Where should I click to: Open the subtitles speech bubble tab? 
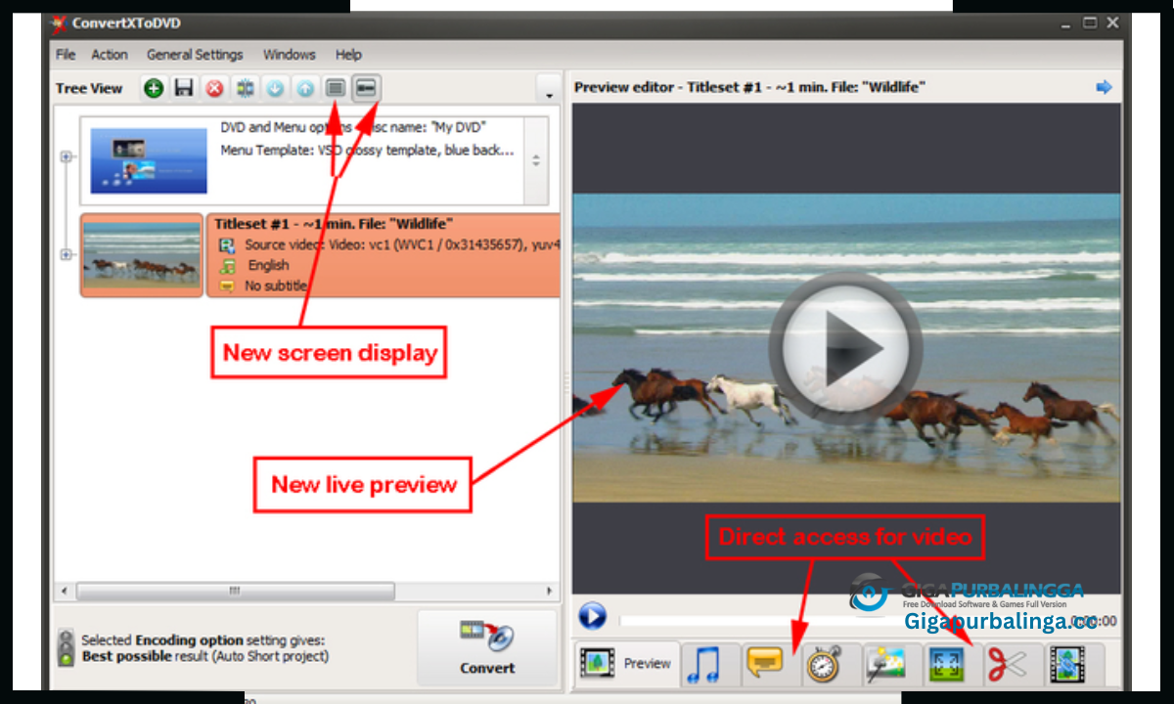(x=763, y=664)
